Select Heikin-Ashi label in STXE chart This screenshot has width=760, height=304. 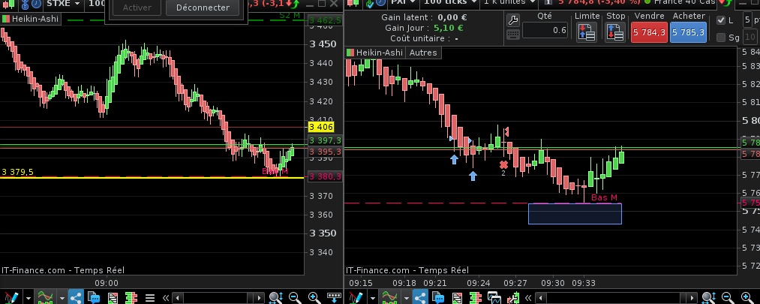[31, 20]
